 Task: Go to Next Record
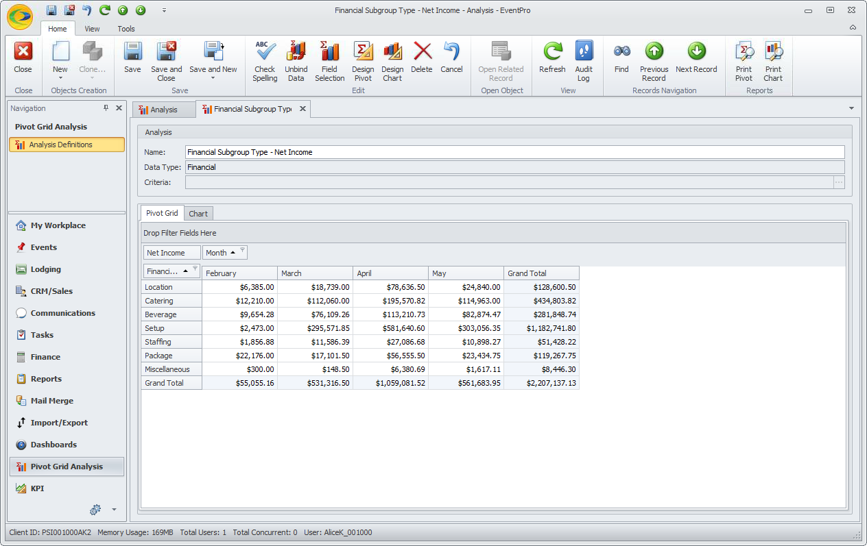696,57
